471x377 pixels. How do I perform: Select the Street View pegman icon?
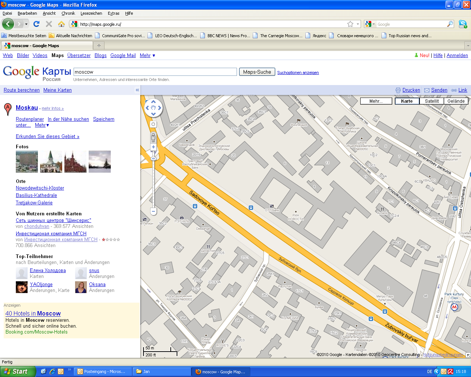pos(153,138)
